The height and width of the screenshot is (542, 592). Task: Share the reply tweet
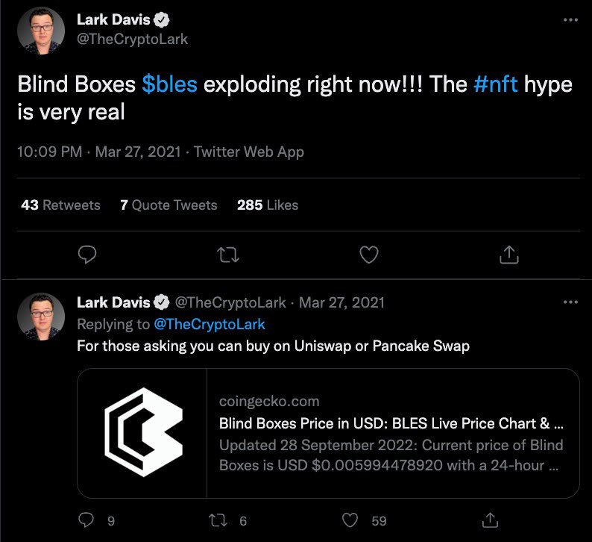[x=491, y=520]
